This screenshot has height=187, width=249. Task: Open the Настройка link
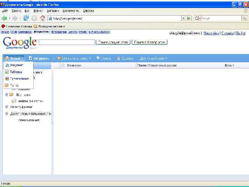coord(211,33)
